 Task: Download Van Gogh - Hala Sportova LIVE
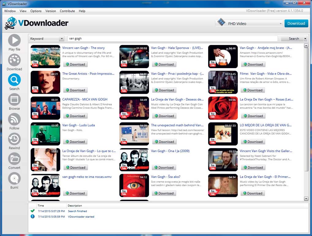click(164, 64)
